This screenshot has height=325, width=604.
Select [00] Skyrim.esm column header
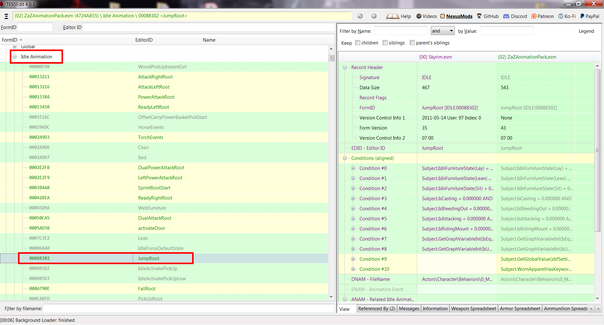456,57
